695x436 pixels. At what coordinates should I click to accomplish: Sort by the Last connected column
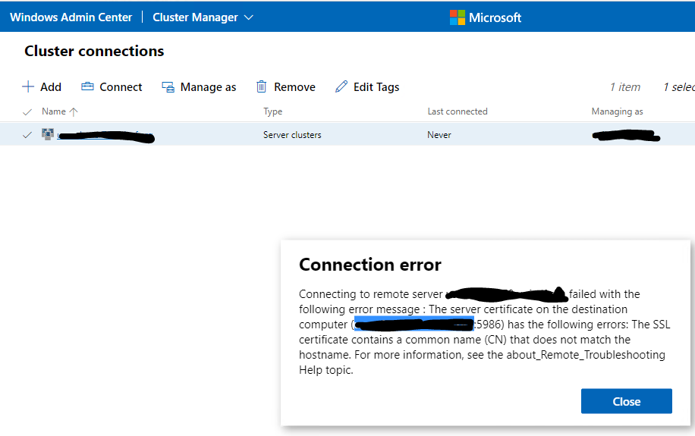[x=457, y=111]
